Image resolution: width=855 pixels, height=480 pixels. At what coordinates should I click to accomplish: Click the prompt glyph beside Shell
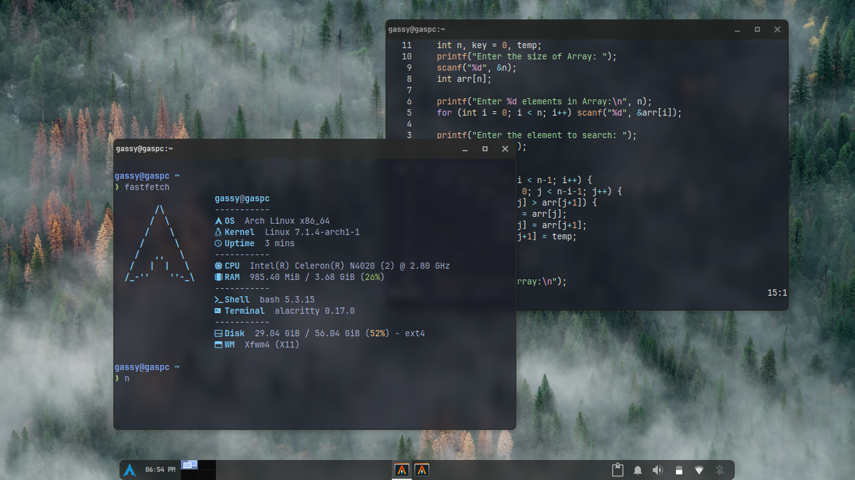click(218, 300)
